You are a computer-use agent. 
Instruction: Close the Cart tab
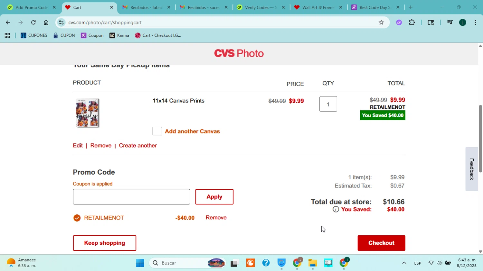pyautogui.click(x=111, y=7)
